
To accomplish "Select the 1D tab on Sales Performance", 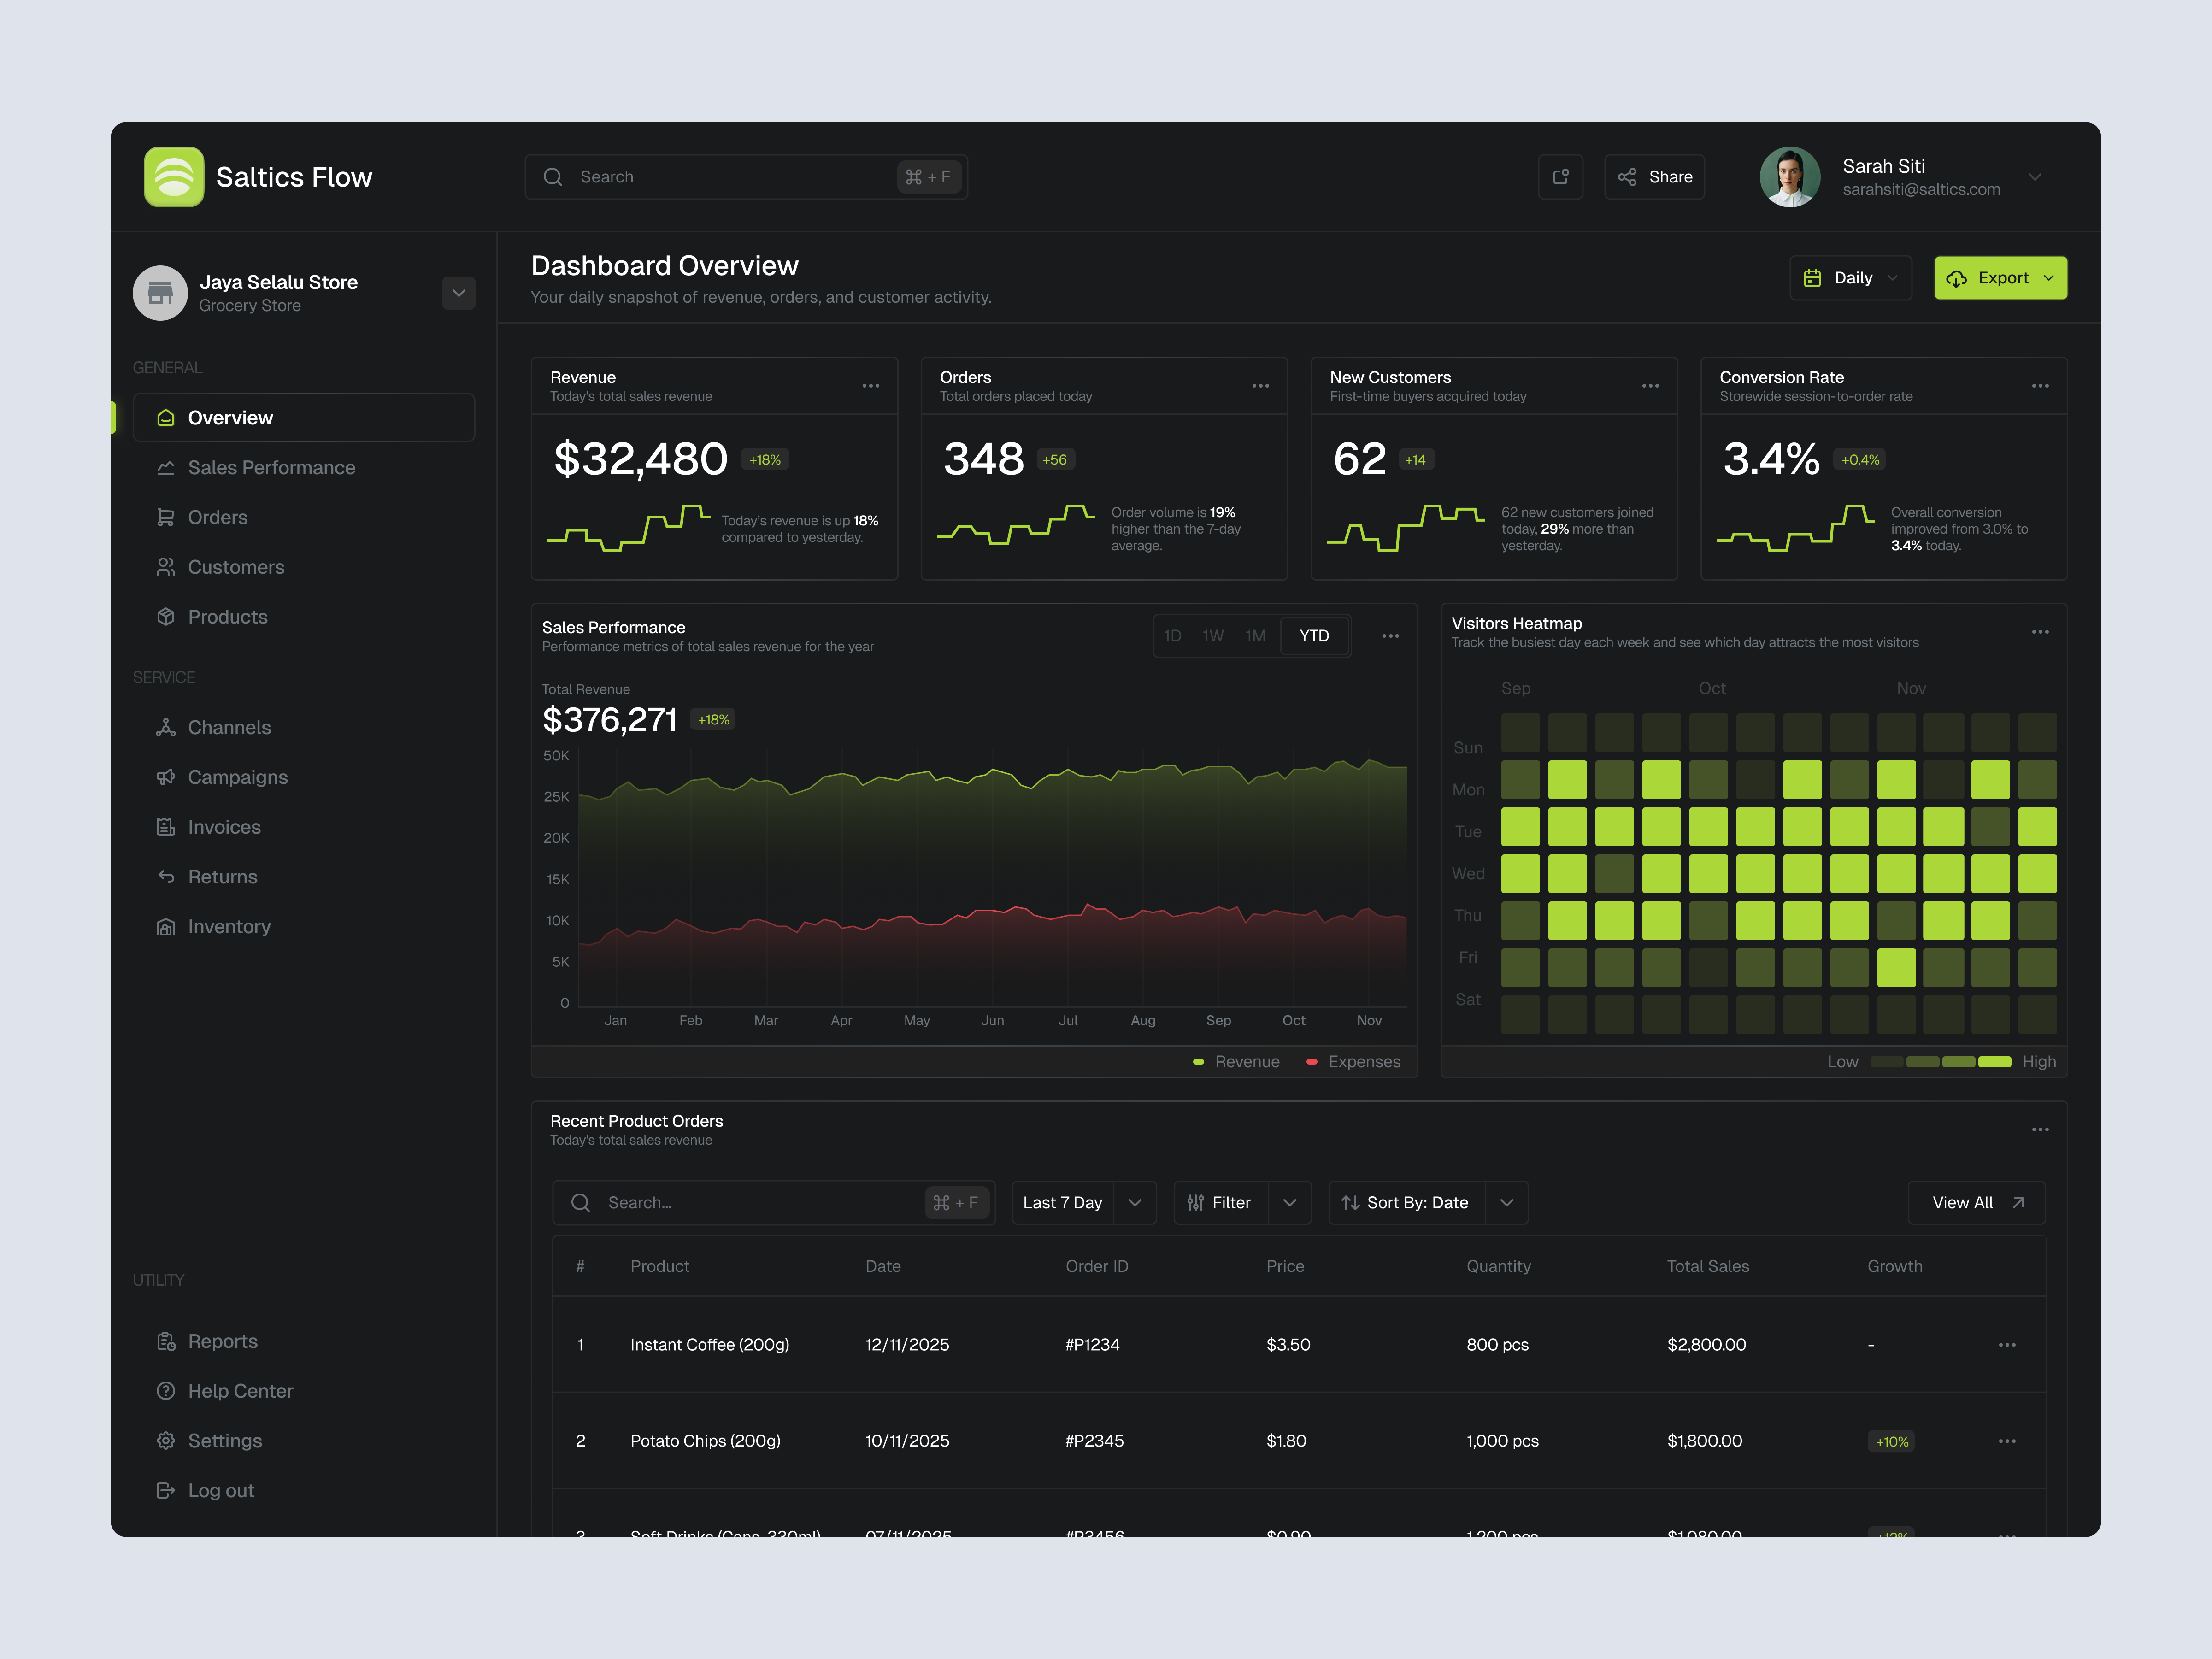I will 1173,635.
